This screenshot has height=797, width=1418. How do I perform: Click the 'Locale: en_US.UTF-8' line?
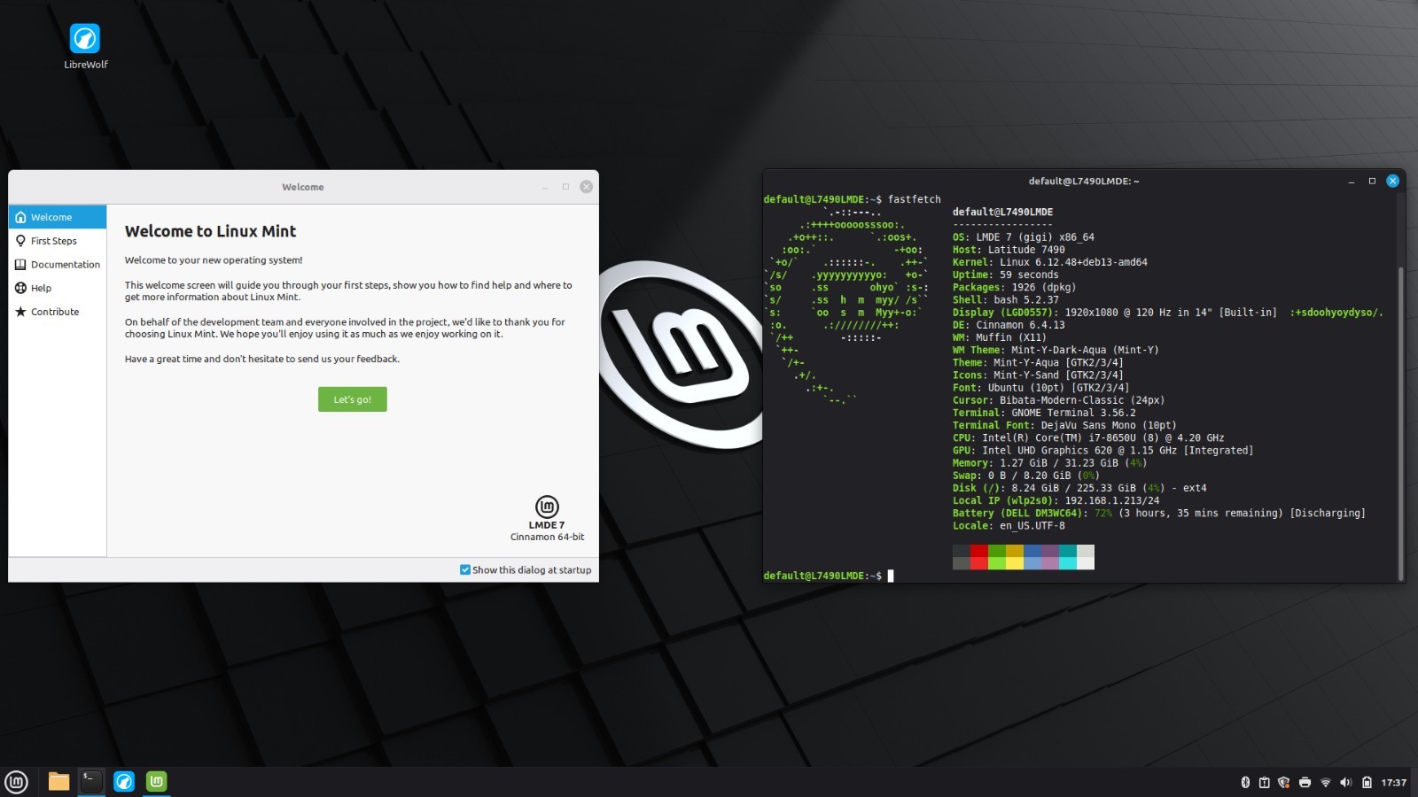[x=1009, y=526]
